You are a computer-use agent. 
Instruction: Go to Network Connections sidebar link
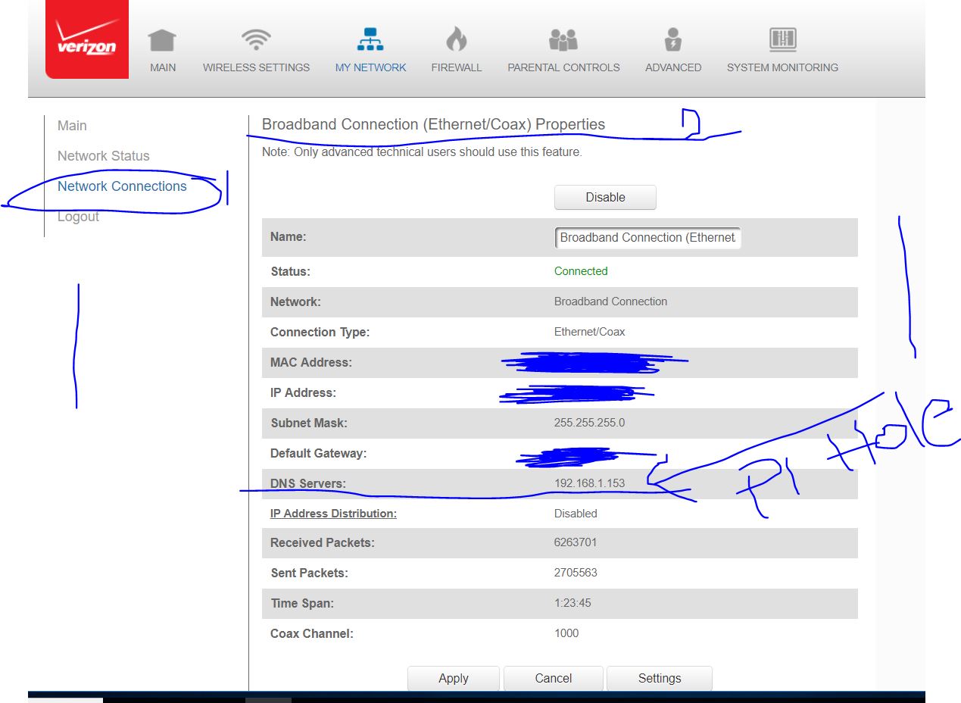122,186
